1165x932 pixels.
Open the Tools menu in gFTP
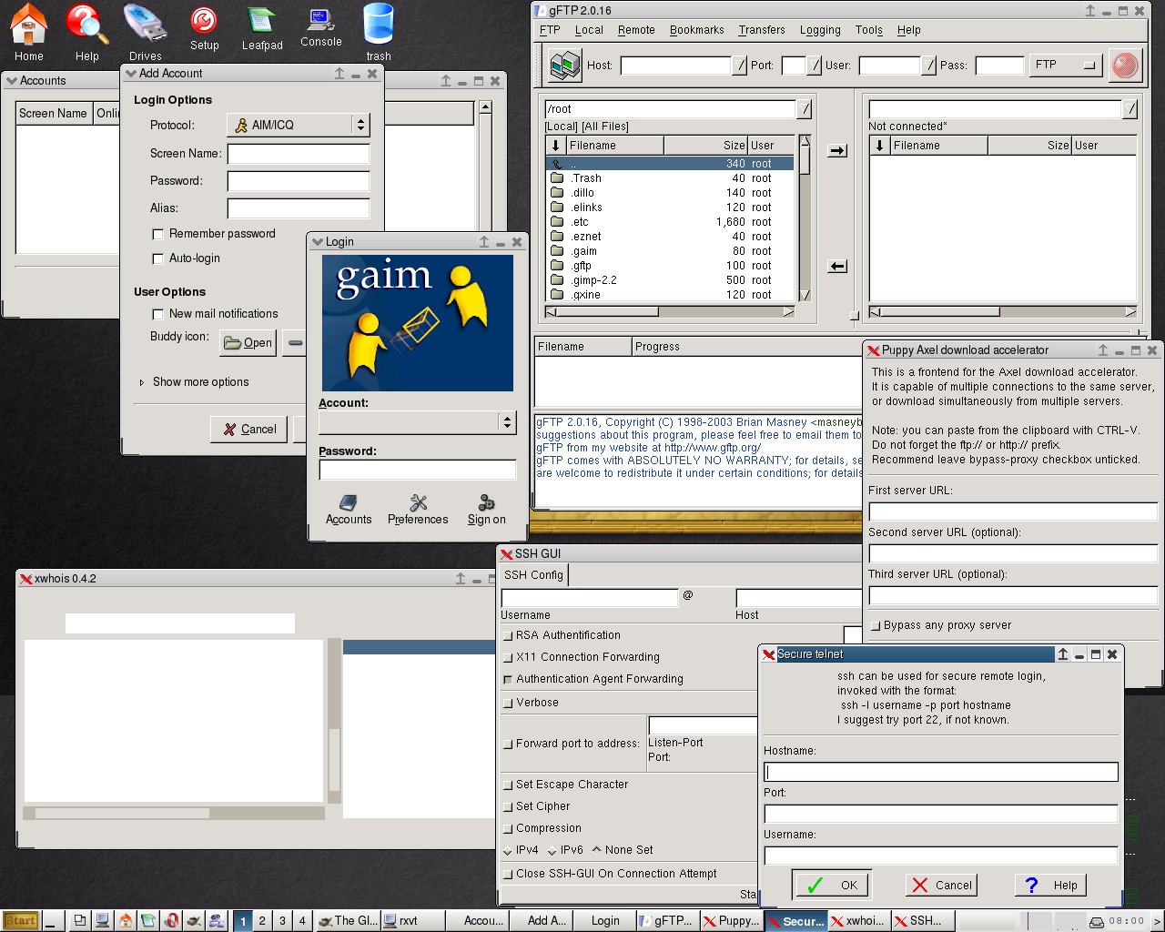click(869, 30)
